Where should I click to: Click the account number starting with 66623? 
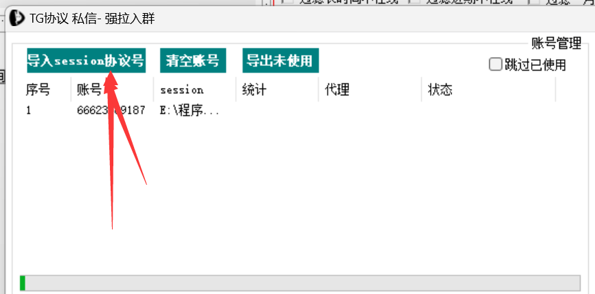point(111,110)
